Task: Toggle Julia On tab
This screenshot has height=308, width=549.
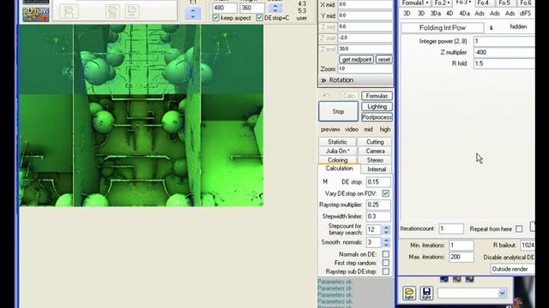Action: (x=337, y=151)
